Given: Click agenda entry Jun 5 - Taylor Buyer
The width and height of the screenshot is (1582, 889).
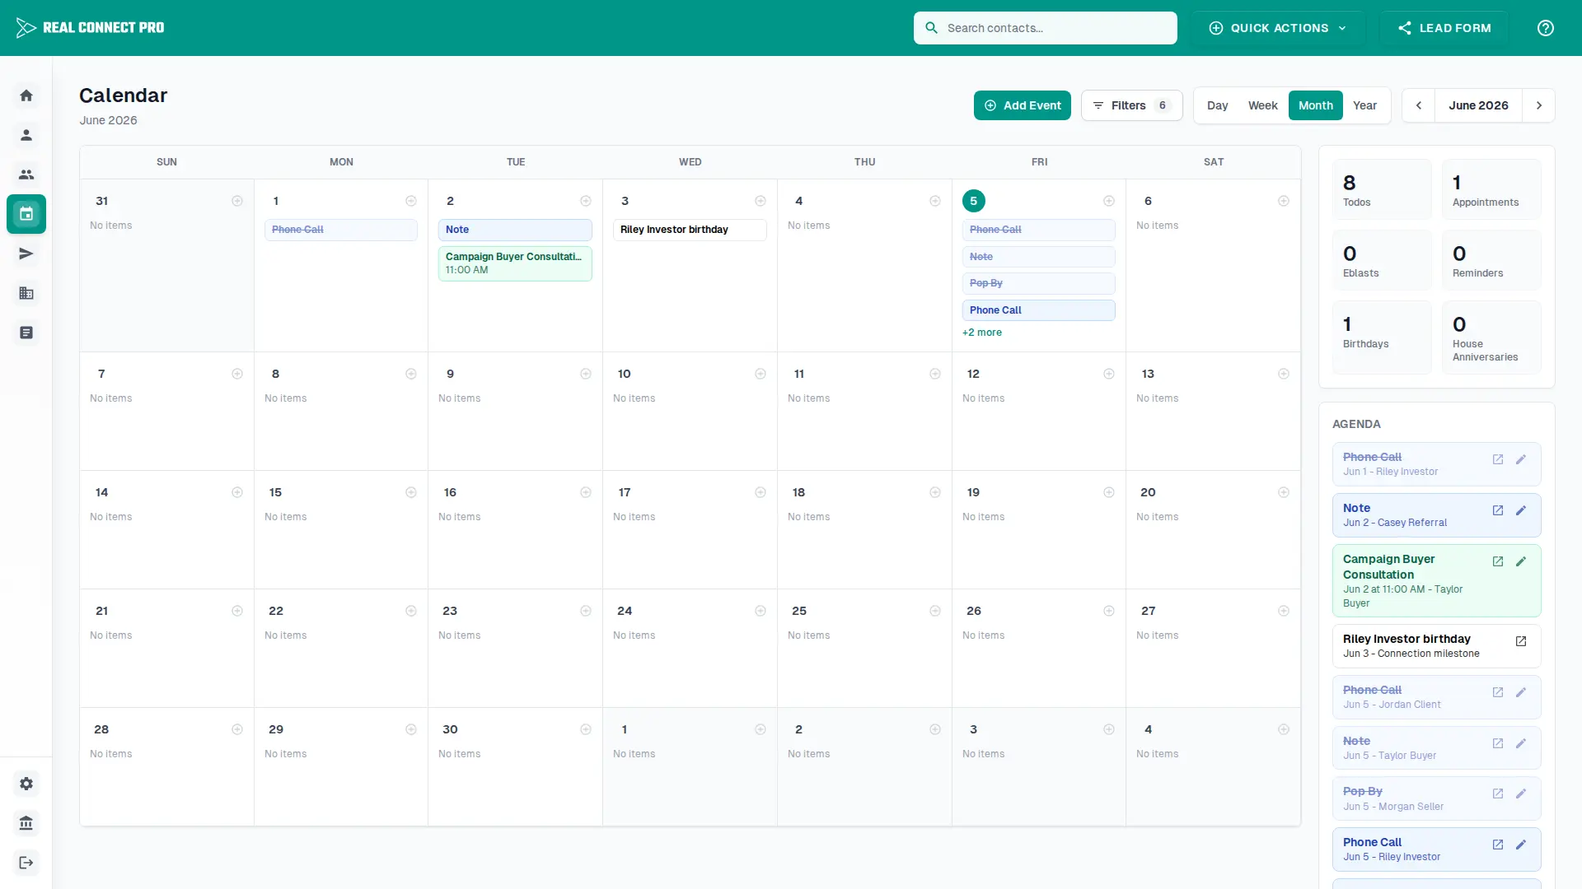Looking at the screenshot, I should point(1436,748).
